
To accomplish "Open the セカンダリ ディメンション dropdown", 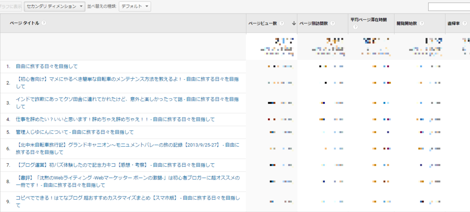I will point(55,6).
